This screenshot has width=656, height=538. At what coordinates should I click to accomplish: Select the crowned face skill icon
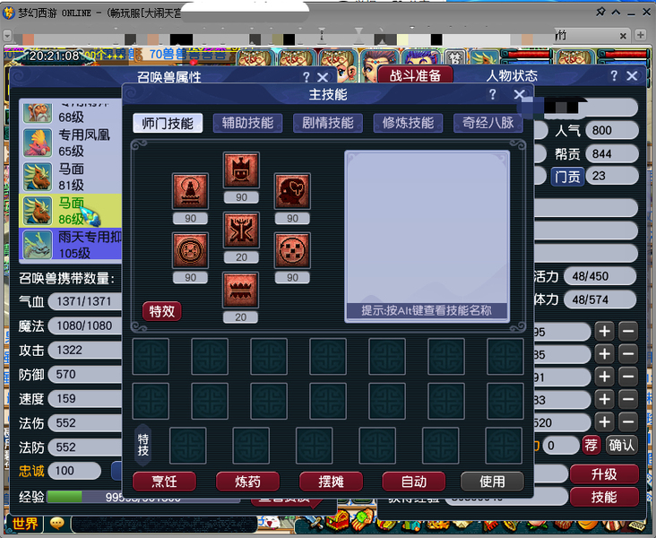[x=241, y=170]
